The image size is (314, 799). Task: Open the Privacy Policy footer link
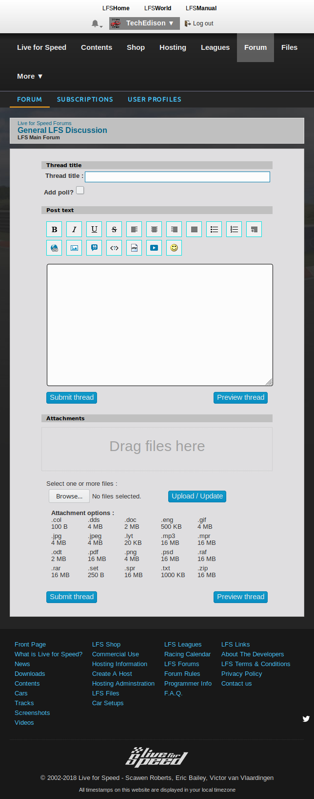click(241, 674)
